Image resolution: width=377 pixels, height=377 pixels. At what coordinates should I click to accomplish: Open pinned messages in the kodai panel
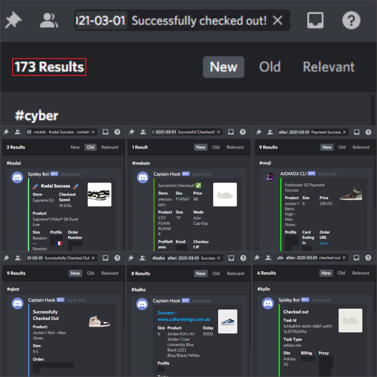[x=6, y=132]
